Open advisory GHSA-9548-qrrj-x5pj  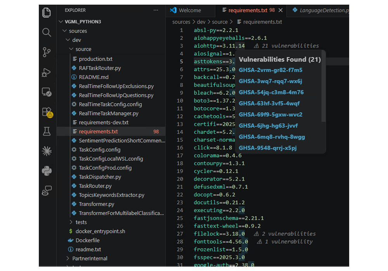pos(268,148)
